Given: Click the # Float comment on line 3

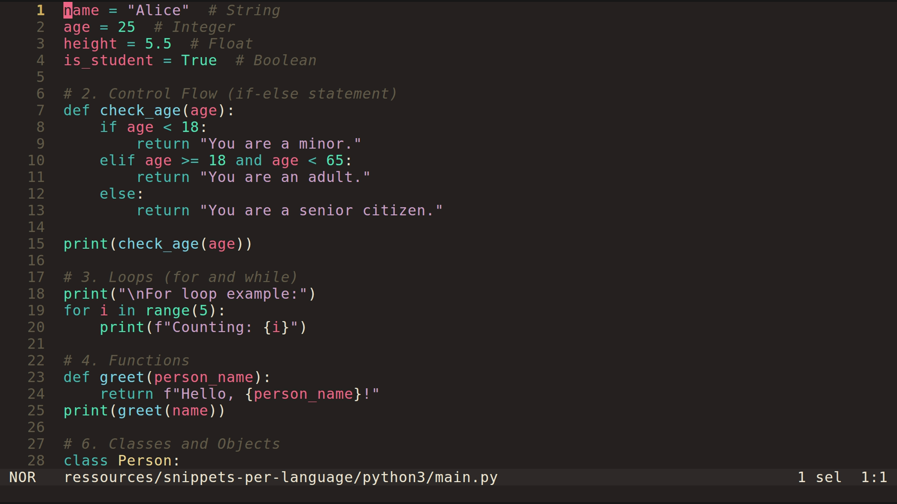Looking at the screenshot, I should [221, 43].
